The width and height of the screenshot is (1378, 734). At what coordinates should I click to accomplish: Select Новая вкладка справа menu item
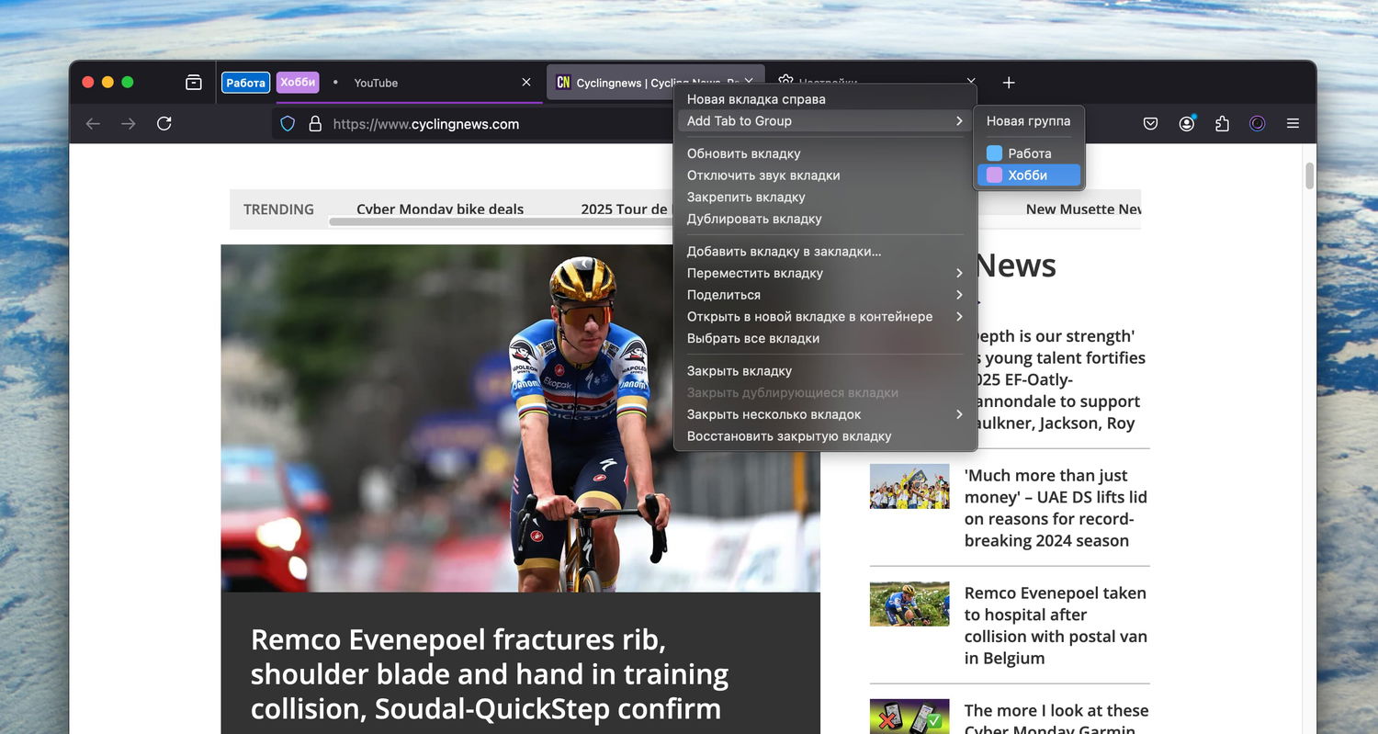825,99
